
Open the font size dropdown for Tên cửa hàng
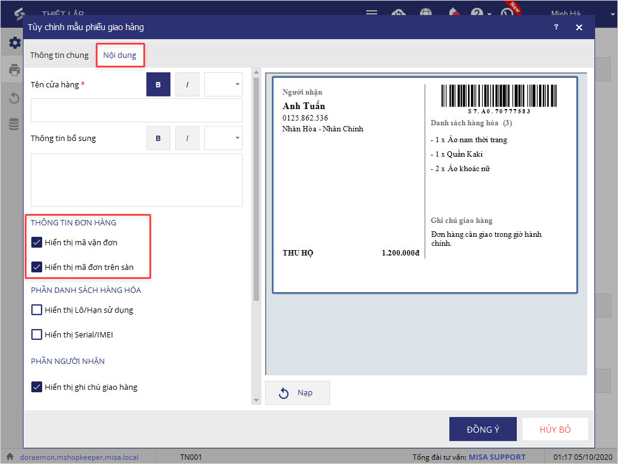[x=223, y=84]
